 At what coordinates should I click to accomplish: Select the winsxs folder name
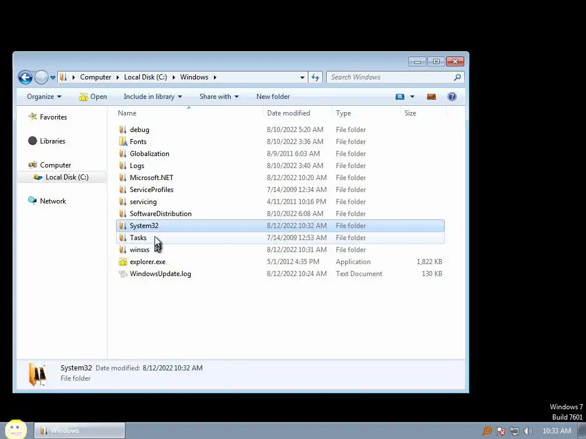(x=140, y=250)
